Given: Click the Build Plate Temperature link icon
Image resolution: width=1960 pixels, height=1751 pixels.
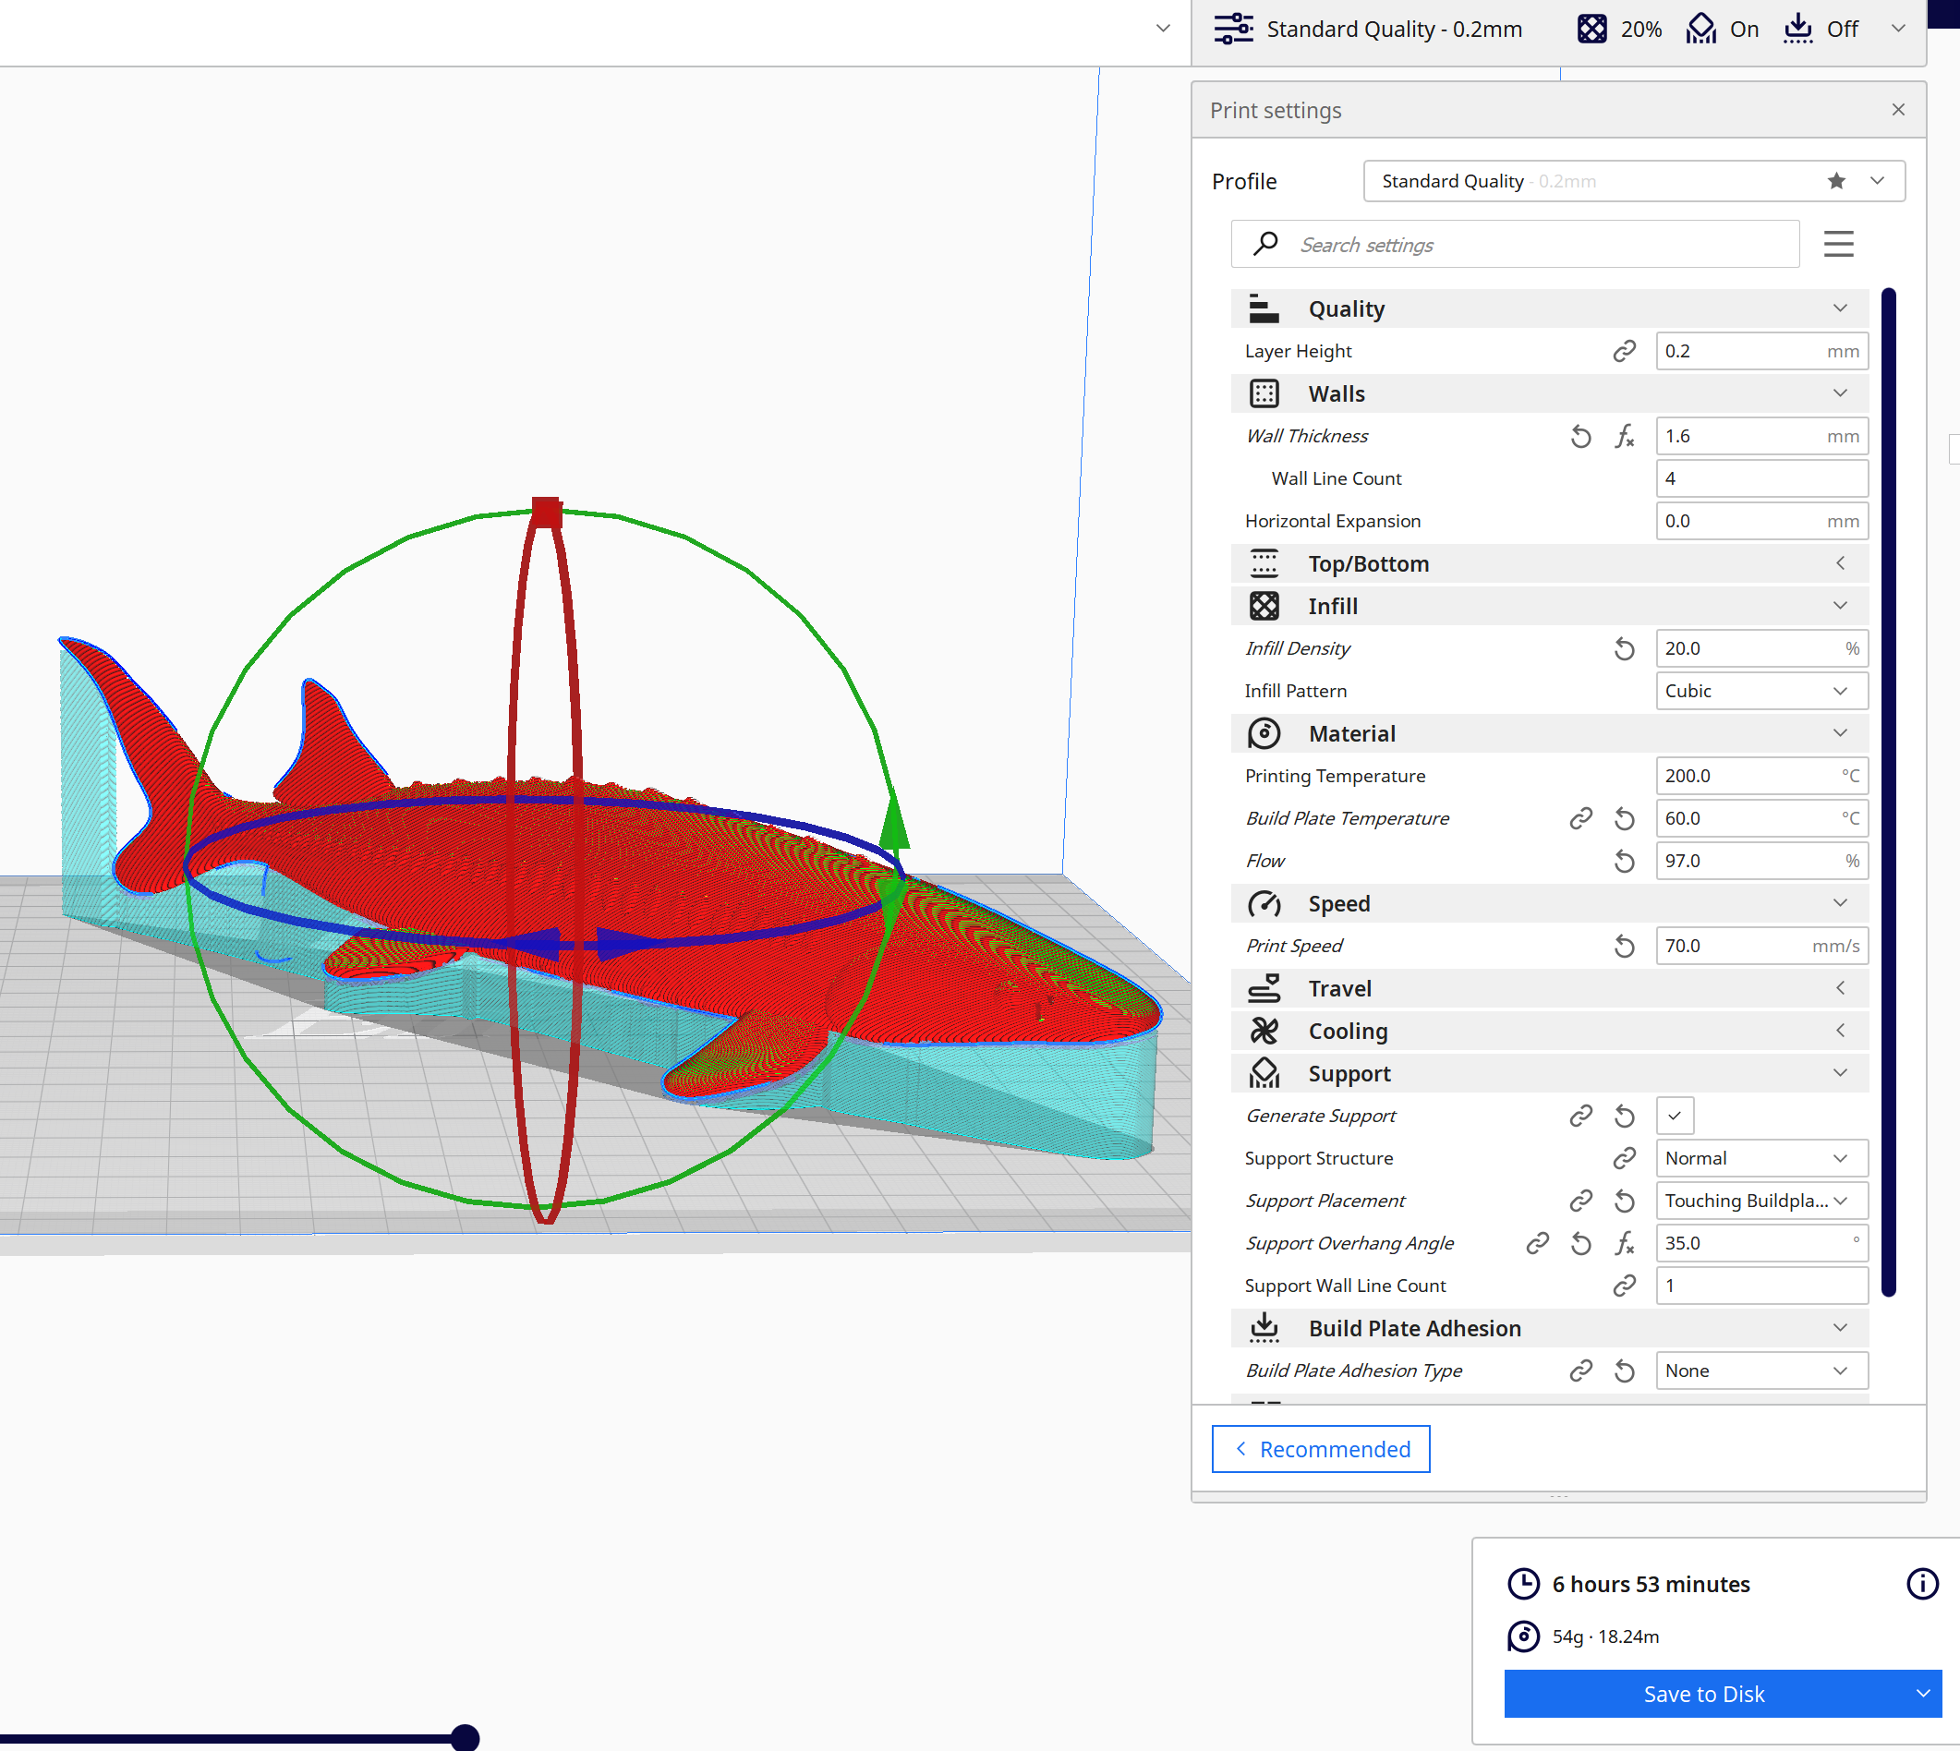Looking at the screenshot, I should [1580, 817].
